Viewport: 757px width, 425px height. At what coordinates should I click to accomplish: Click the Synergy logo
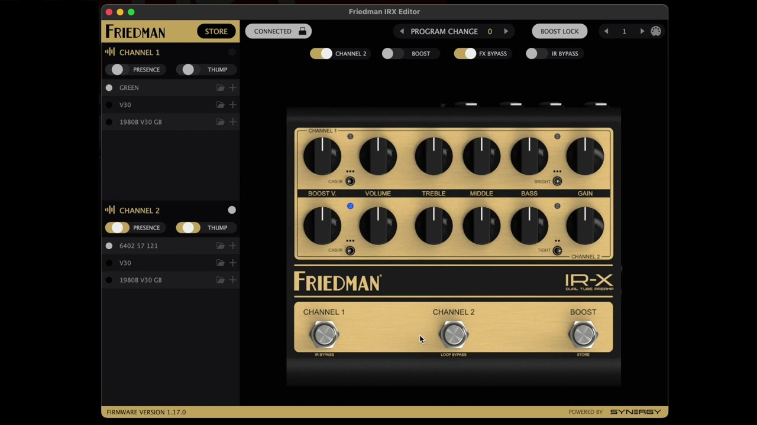[636, 412]
